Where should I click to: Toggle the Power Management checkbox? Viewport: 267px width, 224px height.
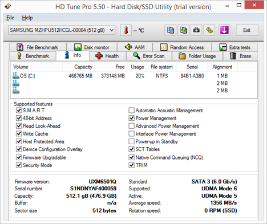(x=131, y=118)
